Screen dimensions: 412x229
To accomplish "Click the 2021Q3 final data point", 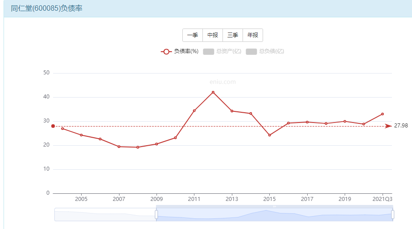I will pos(382,114).
